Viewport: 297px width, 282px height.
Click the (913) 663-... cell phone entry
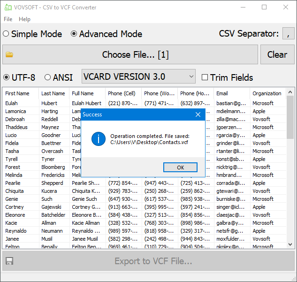[x=123, y=207]
